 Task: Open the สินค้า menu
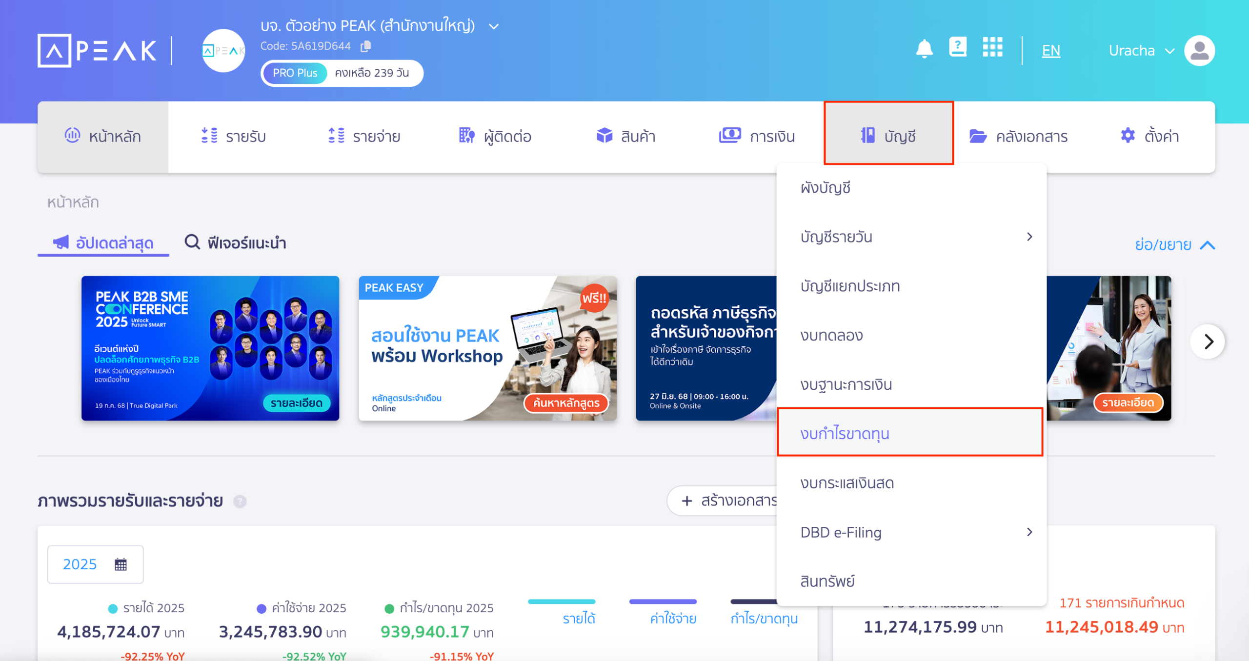626,137
